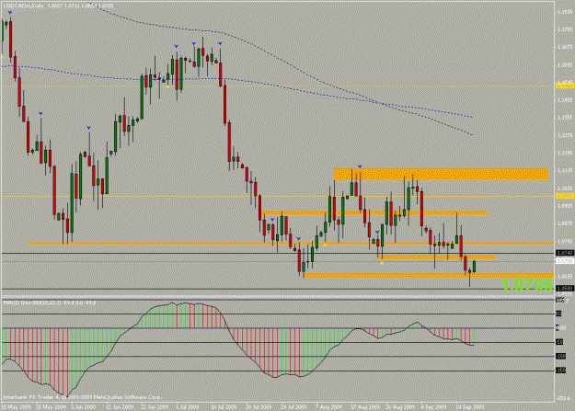Click the widest orange resistance zone rectangle
This screenshot has height=411, width=575.
pos(442,174)
